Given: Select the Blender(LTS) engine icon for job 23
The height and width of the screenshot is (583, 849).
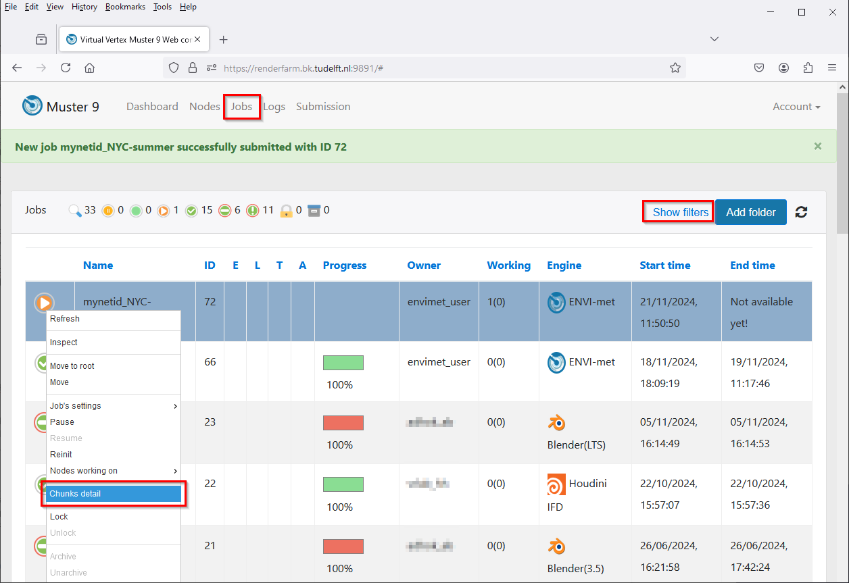Looking at the screenshot, I should coord(556,422).
